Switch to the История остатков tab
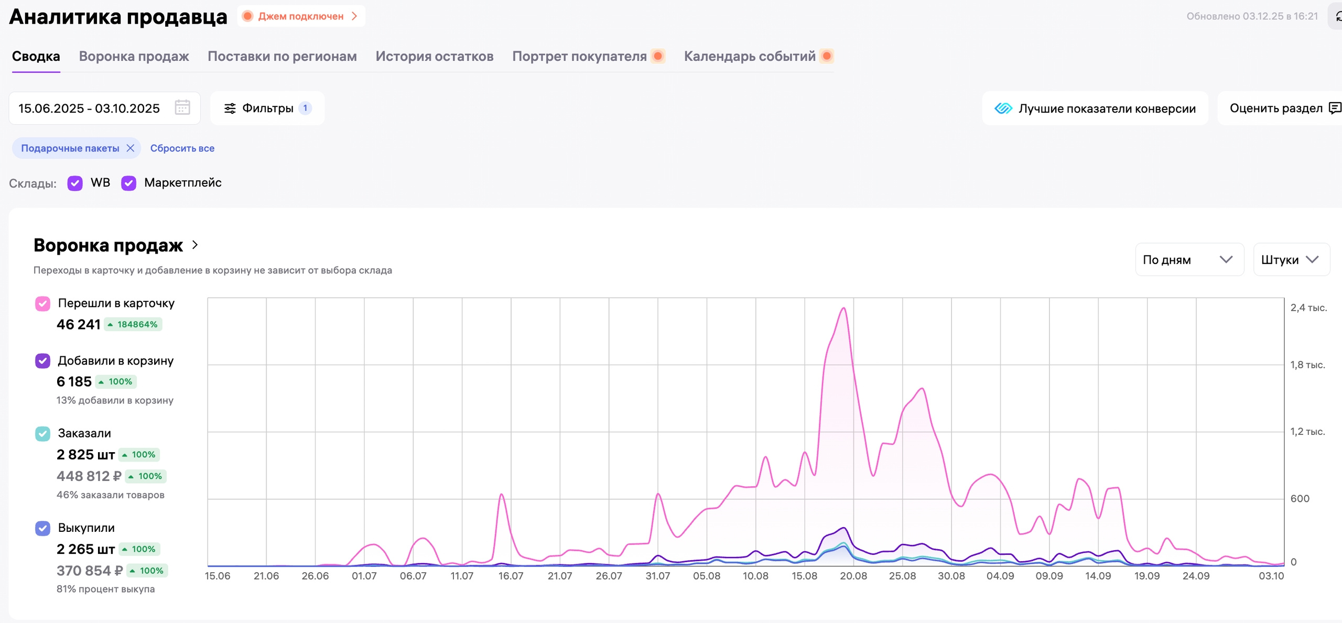1342x623 pixels. (434, 56)
